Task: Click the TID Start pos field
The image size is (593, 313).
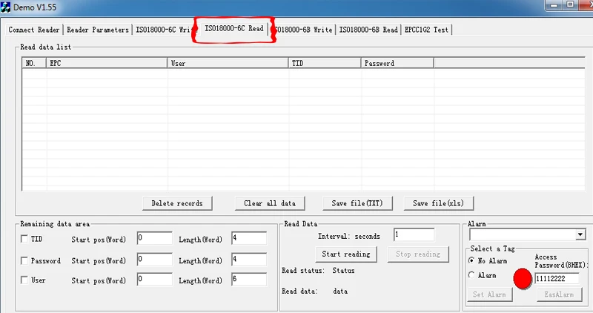Action: click(155, 238)
